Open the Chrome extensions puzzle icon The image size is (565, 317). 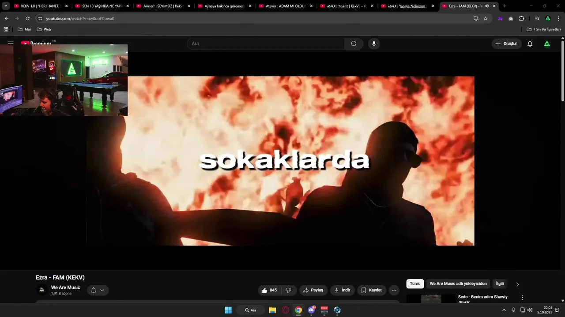(521, 18)
